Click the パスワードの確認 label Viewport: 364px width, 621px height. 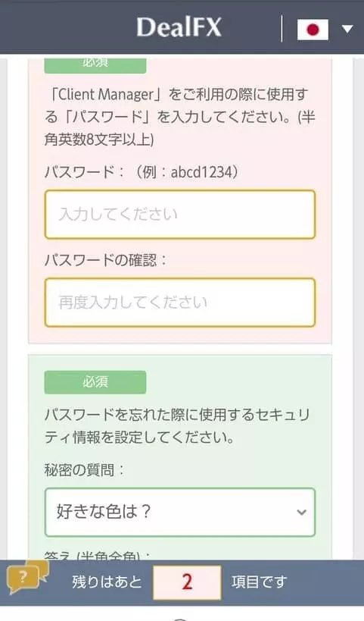[106, 260]
